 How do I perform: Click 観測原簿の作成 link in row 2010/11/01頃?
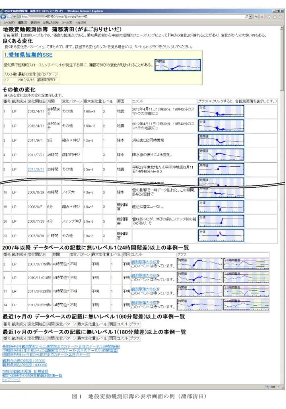coord(144,276)
